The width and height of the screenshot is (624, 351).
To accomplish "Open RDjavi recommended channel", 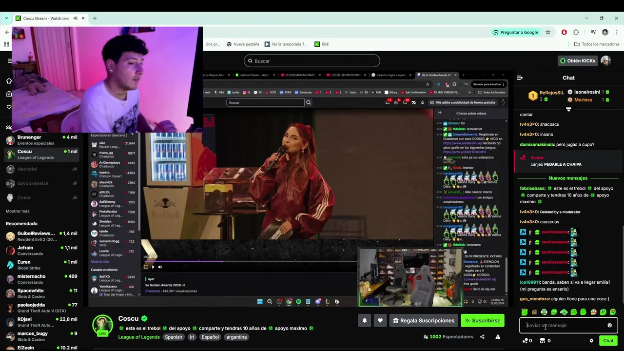I will (41, 322).
